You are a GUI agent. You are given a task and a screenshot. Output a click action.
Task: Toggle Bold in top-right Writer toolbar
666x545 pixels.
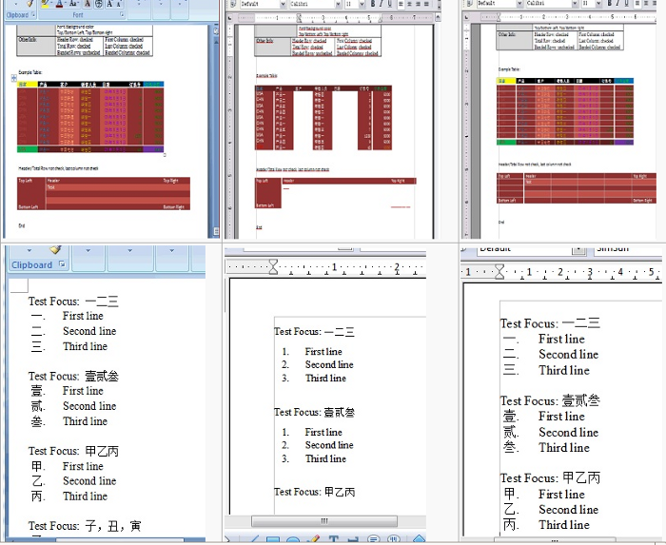tap(609, 4)
